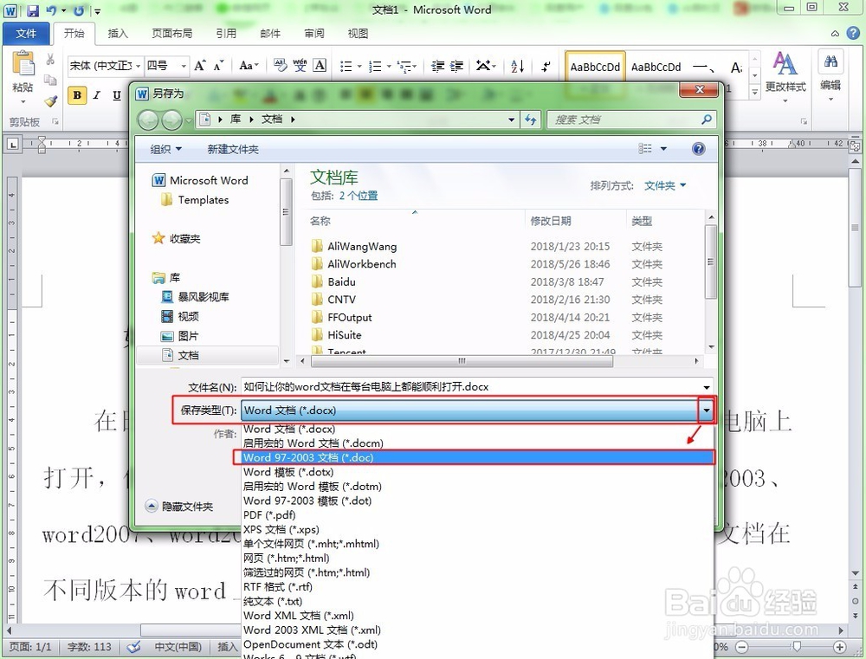Image resolution: width=866 pixels, height=659 pixels.
Task: Click the help icon in the Save As dialog
Action: pos(698,149)
